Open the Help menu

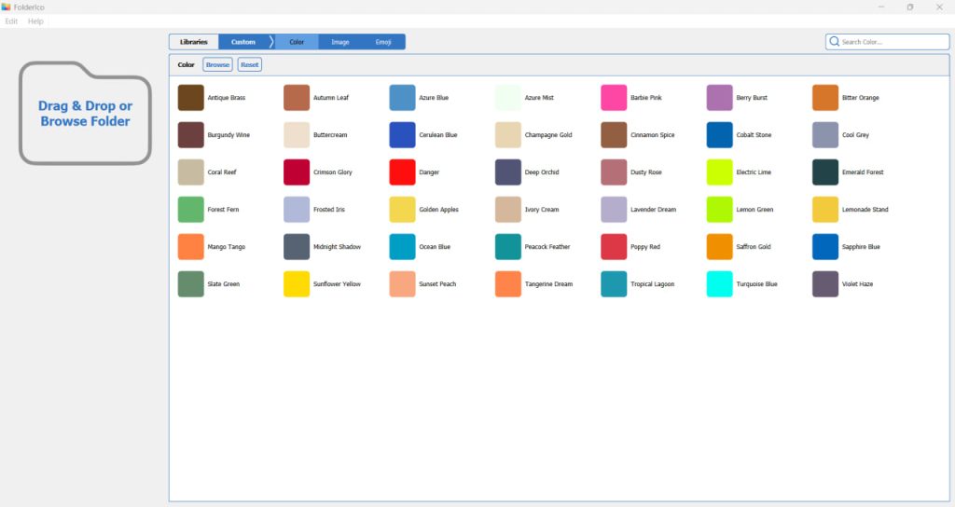pos(35,21)
